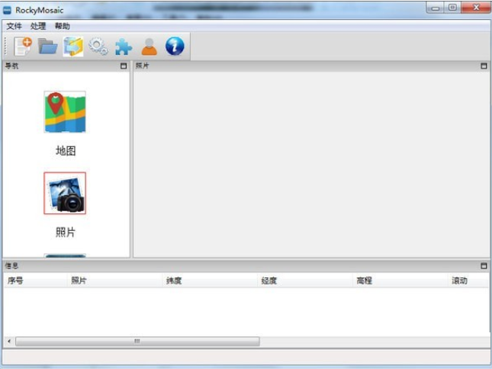Collapse the 信息 panel using its corner button
Screen dimensions: 492x369
[484, 266]
